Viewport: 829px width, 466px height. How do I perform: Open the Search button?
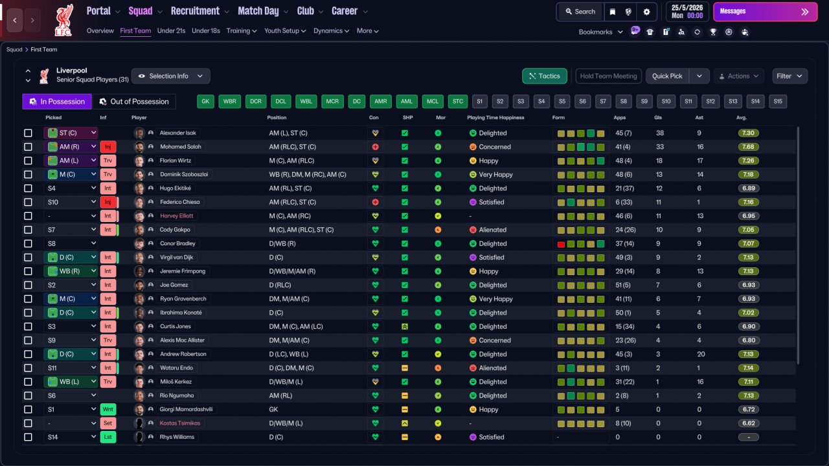point(580,12)
